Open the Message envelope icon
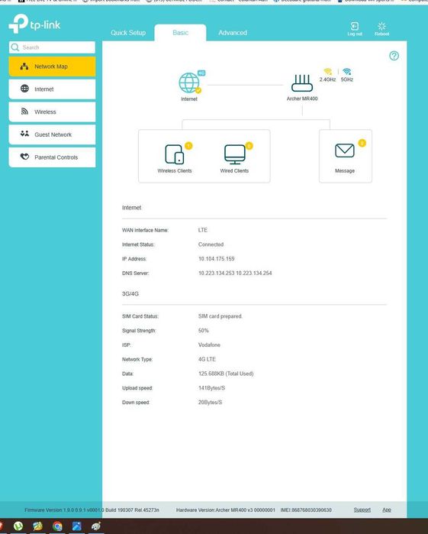 pos(345,150)
